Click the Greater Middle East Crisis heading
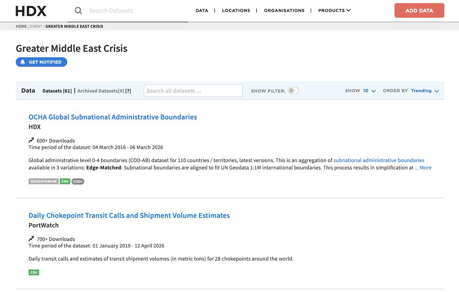The width and height of the screenshot is (459, 292). point(72,49)
